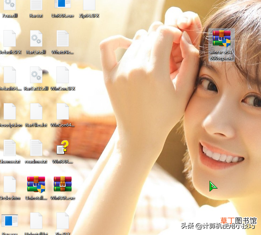261x235 pixels.
Task: Click the UnRAR.exe file icon
Action: [62, 4]
